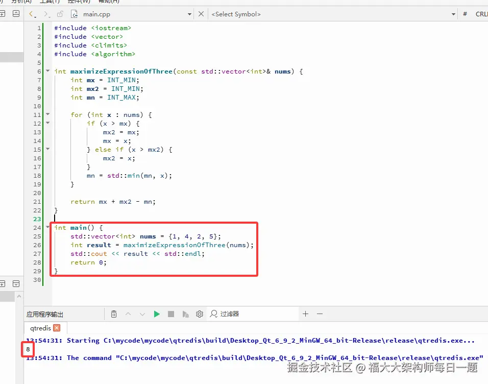Screen dimensions: 488x384
Task: Click the text '#include <algorithm>'
Action: click(94, 54)
